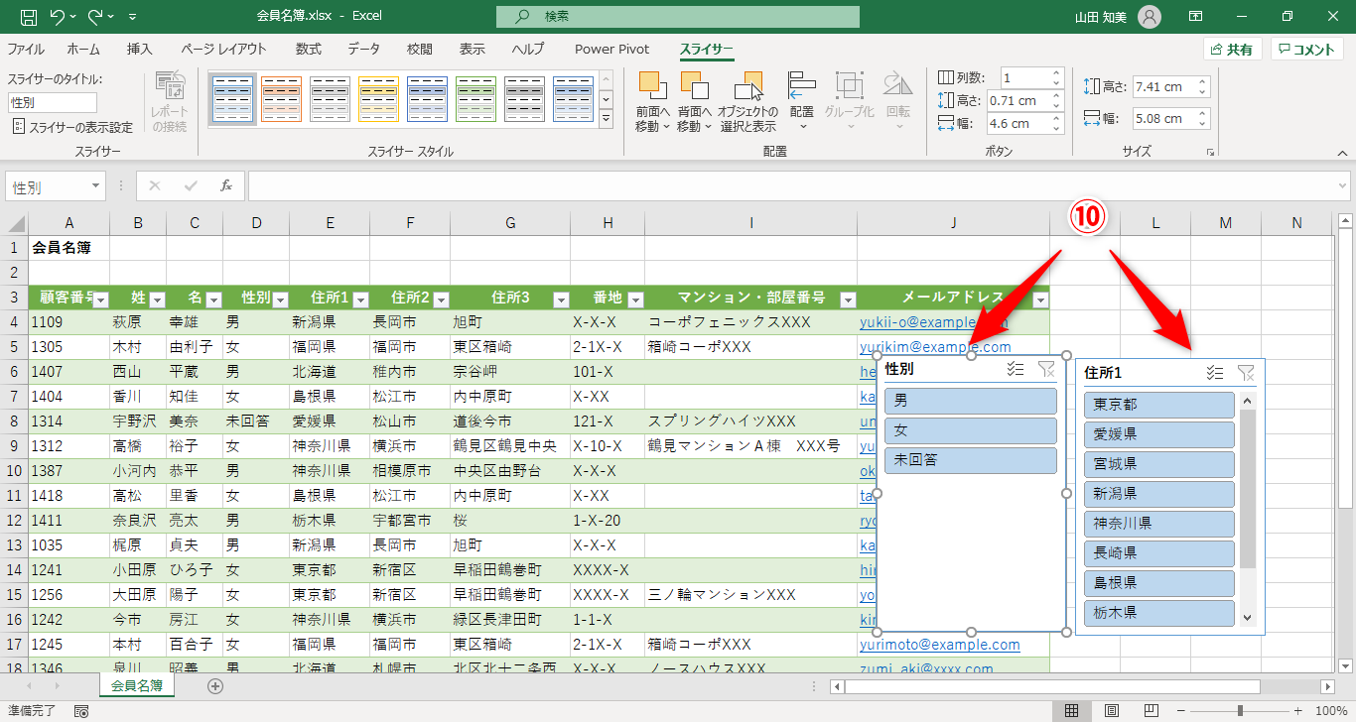Toggle 愛媛県 in the 住所1 slicer
The height and width of the screenshot is (722, 1356).
coord(1159,434)
